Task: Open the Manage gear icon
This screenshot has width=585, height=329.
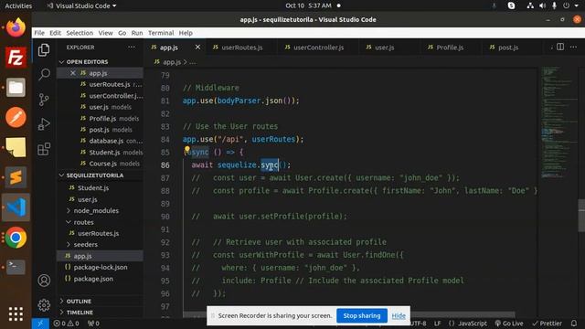Action: (44, 305)
